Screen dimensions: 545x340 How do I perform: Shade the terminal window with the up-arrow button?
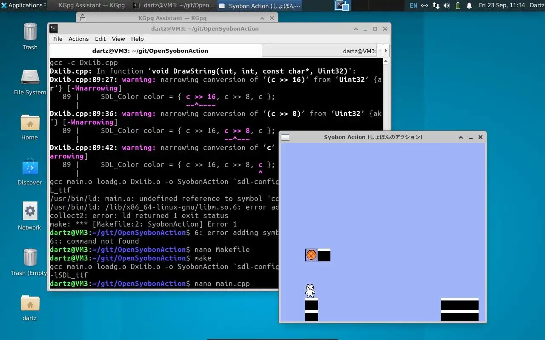point(356,28)
